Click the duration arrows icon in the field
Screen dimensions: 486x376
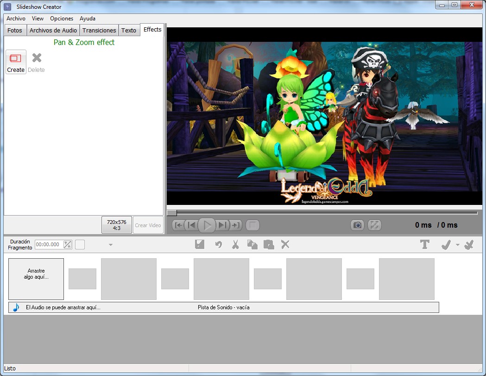67,244
